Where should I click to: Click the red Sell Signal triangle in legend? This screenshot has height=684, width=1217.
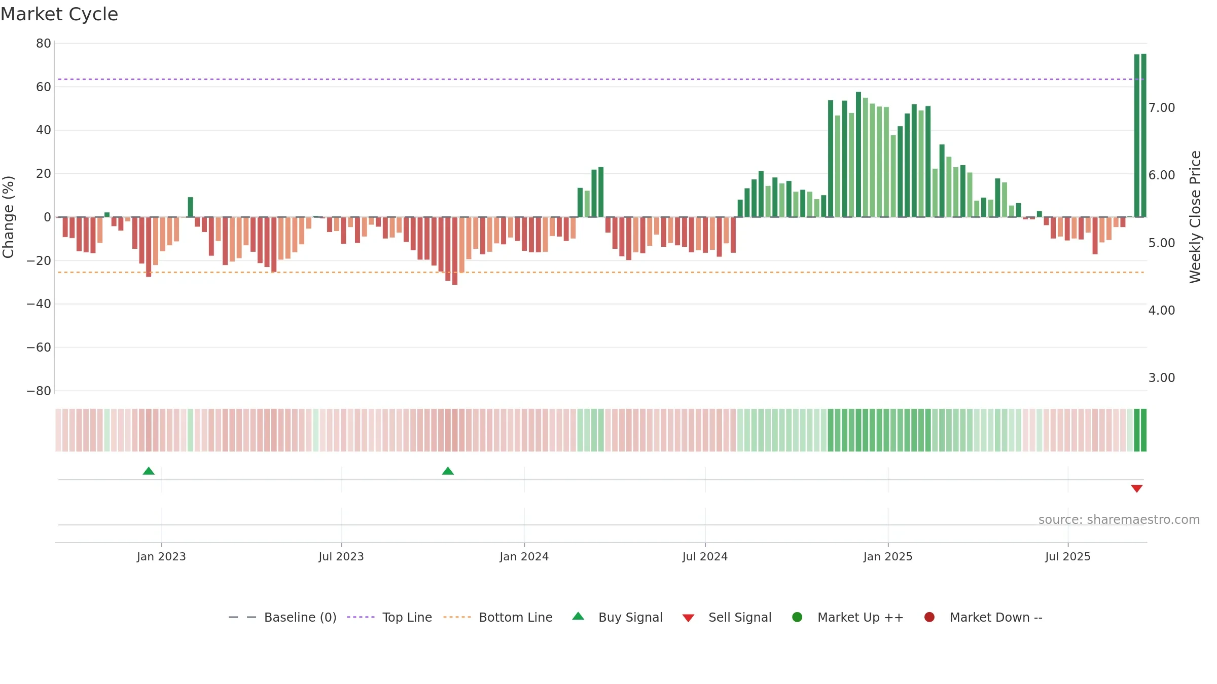688,618
